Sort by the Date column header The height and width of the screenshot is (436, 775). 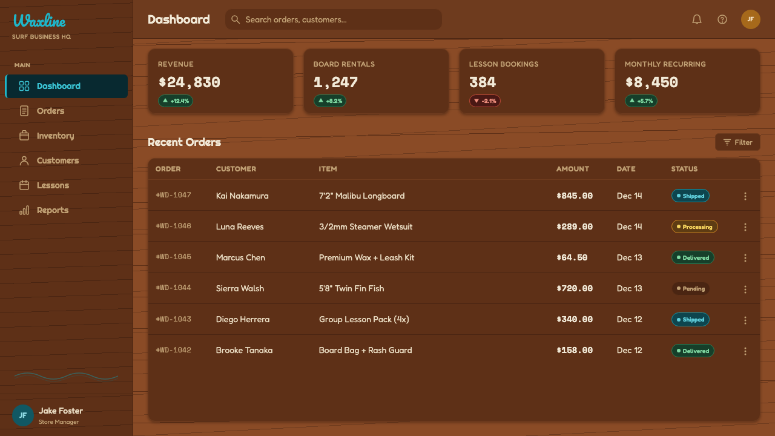click(626, 169)
